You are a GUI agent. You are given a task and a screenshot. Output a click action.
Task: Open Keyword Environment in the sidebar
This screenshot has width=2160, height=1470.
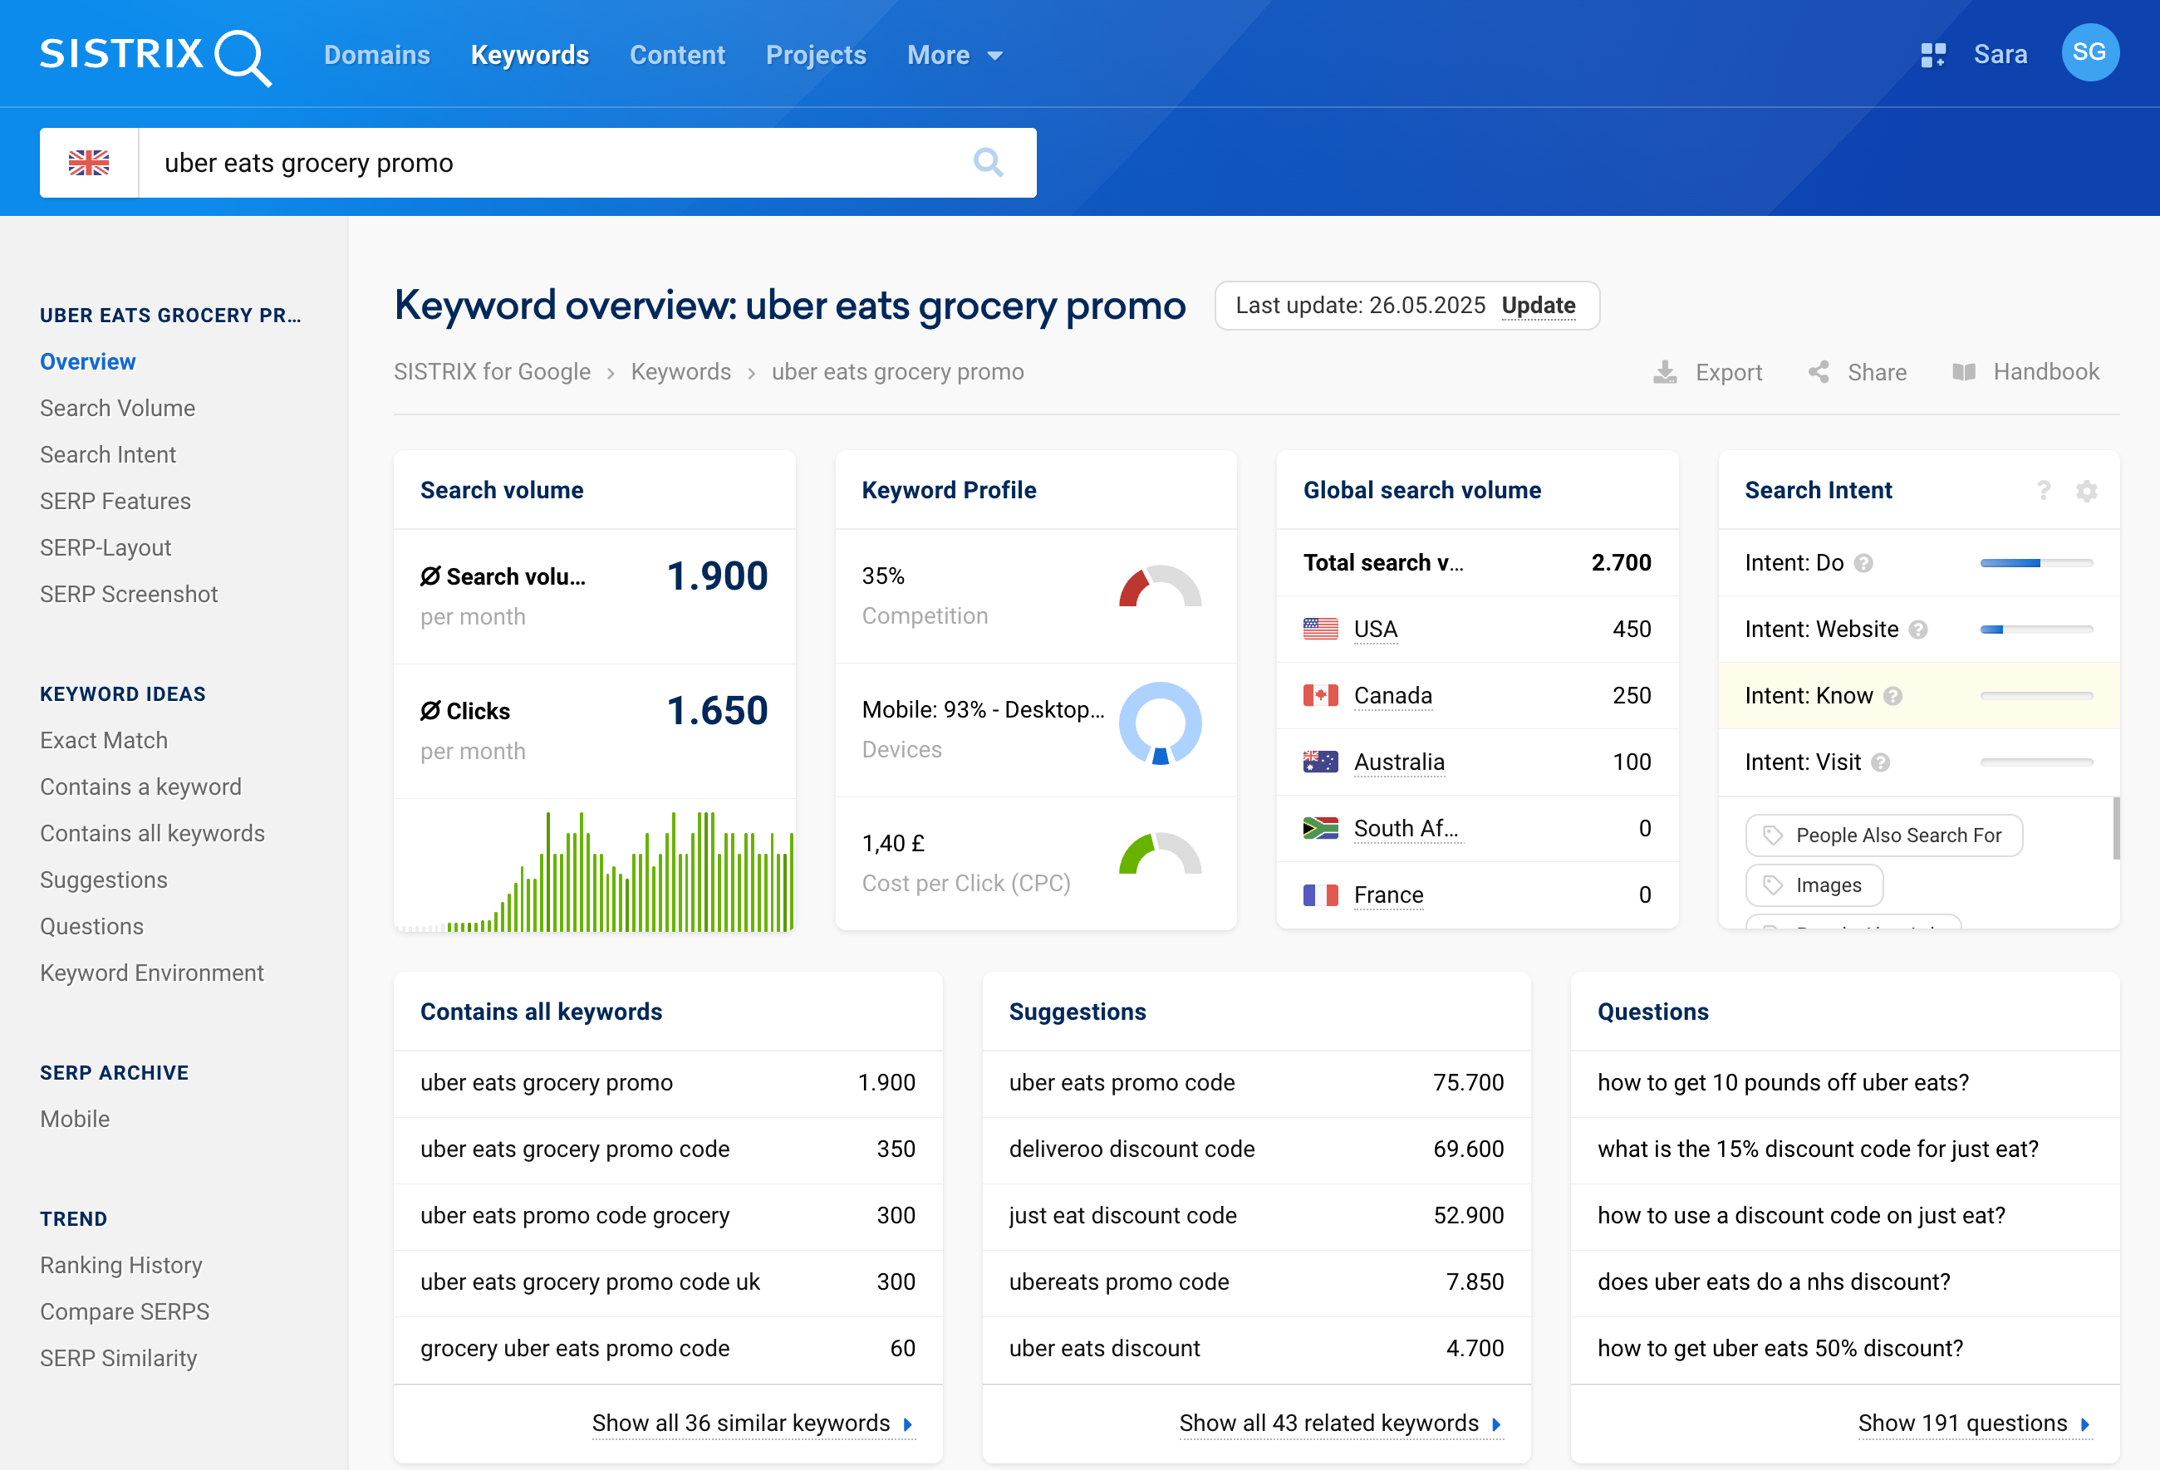tap(151, 974)
